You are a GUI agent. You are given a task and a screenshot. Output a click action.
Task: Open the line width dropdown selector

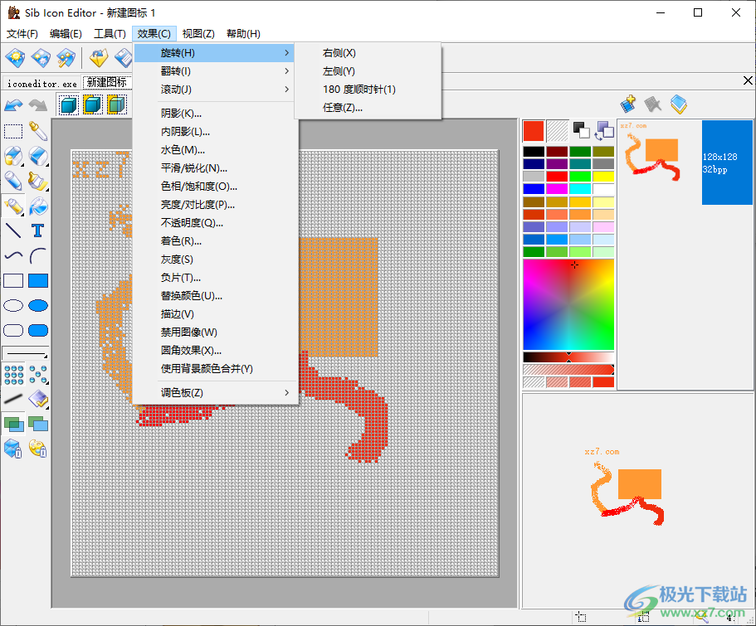pyautogui.click(x=26, y=353)
